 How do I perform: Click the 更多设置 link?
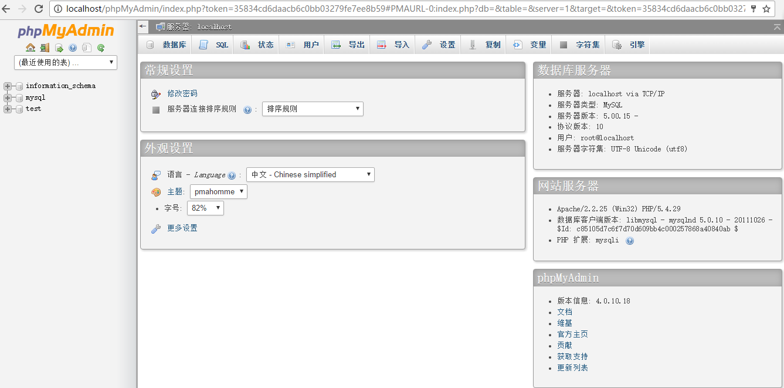pos(182,228)
